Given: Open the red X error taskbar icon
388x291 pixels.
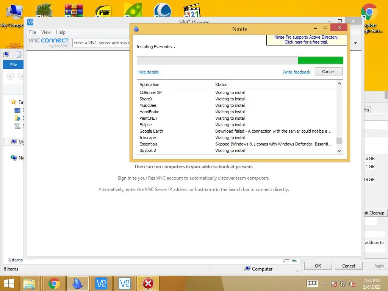Looking at the screenshot, I should (x=148, y=283).
